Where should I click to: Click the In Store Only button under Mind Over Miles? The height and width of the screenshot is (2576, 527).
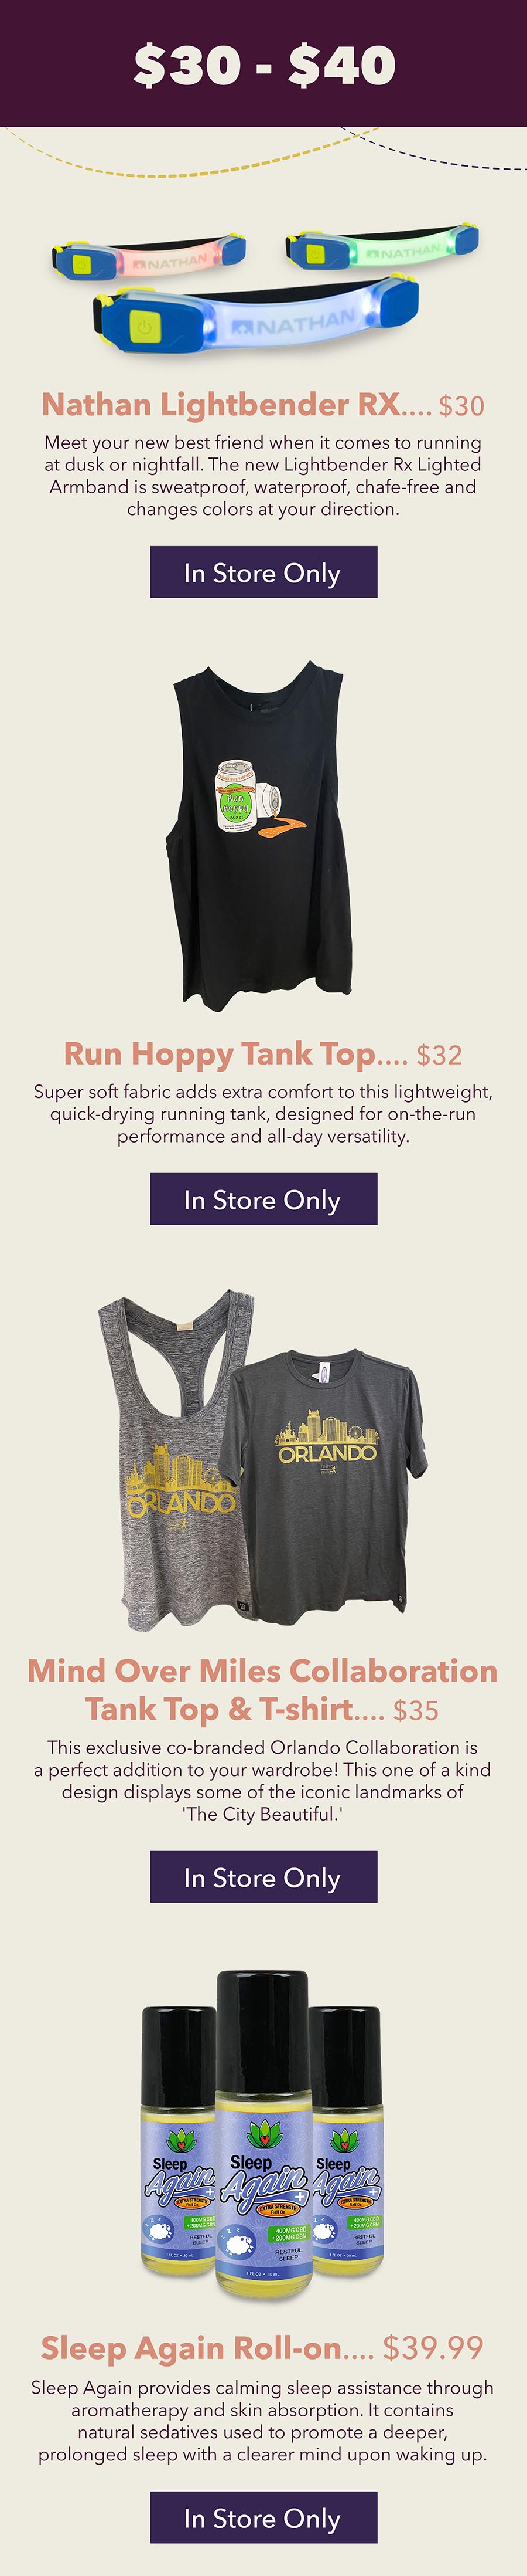coord(263,1877)
